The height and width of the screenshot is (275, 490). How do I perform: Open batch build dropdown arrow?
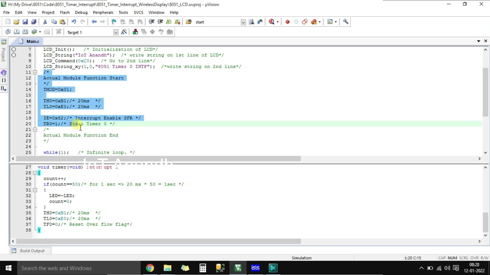(x=40, y=32)
